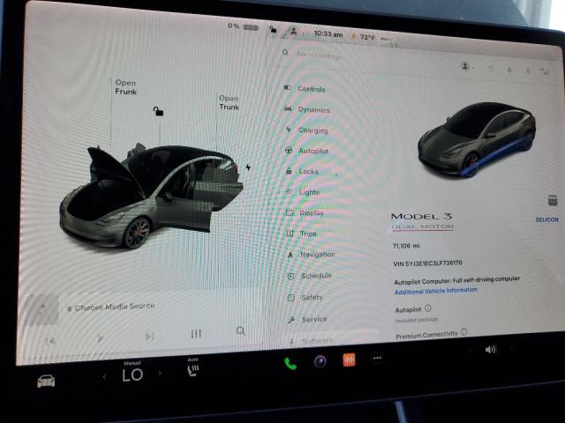
Task: Open the media equalizer settings
Action: pyautogui.click(x=196, y=333)
